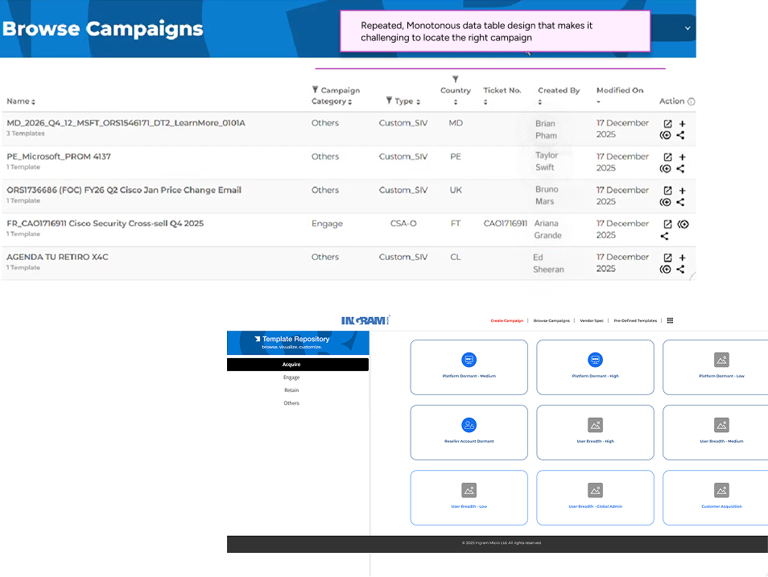This screenshot has height=577, width=768.
Task: Select the Retain category in Template Repository
Action: 291,390
